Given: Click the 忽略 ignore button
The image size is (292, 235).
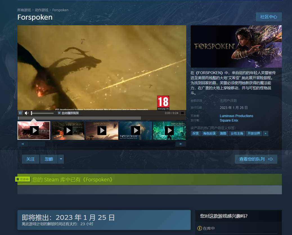Looking at the screenshot, I should point(49,159).
